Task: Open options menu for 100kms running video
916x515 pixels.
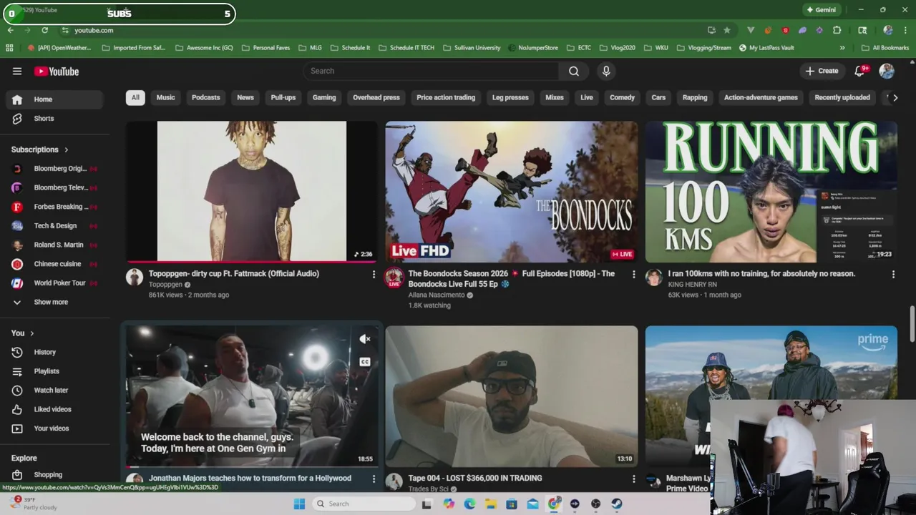Action: [893, 274]
